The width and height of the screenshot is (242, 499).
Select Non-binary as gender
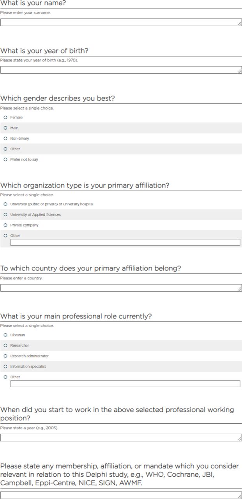point(5,138)
